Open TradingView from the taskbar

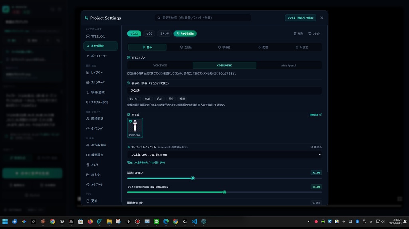pyautogui.click(x=62, y=222)
